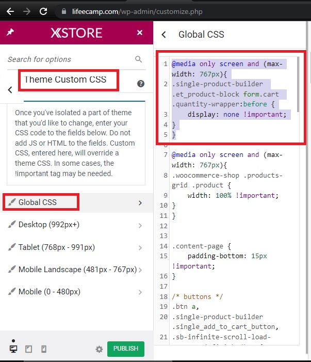Viewport: 311px width, 362px height.
Task: Click the Global CSS editor heading
Action: click(201, 35)
